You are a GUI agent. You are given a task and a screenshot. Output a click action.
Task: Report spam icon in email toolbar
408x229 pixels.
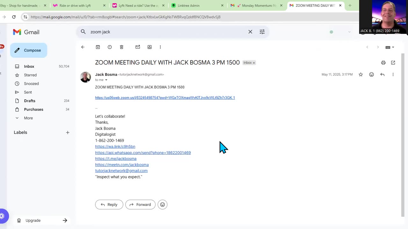click(110, 47)
